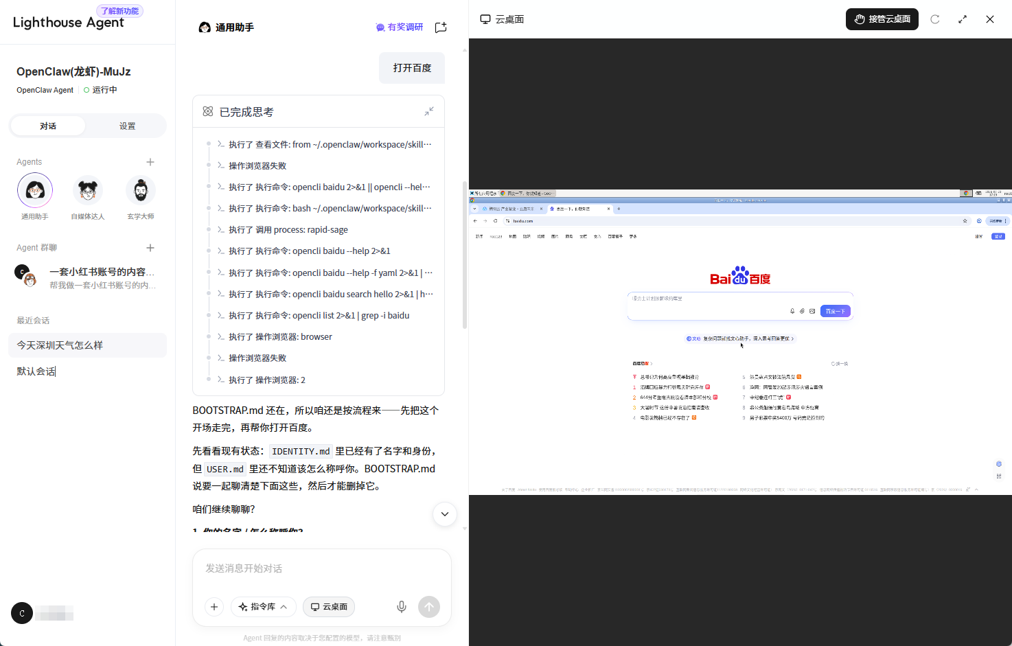Go back in the cloud desktop browser
The image size is (1012, 646).
pos(475,221)
